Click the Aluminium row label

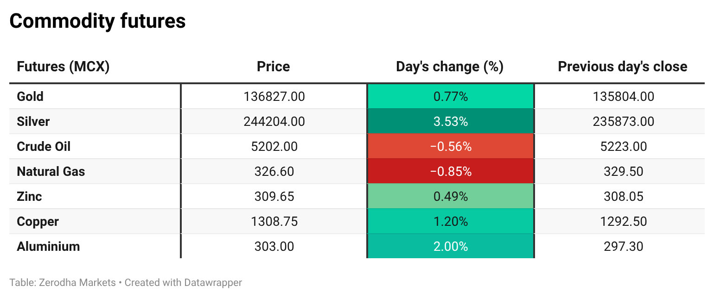tap(48, 247)
